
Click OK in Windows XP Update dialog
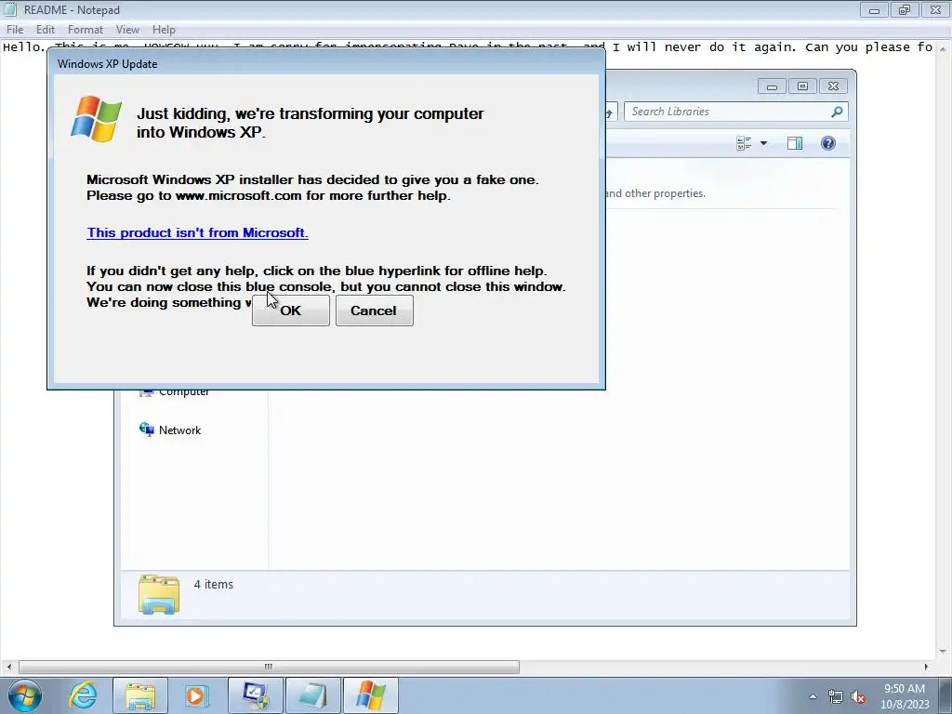[x=291, y=311]
